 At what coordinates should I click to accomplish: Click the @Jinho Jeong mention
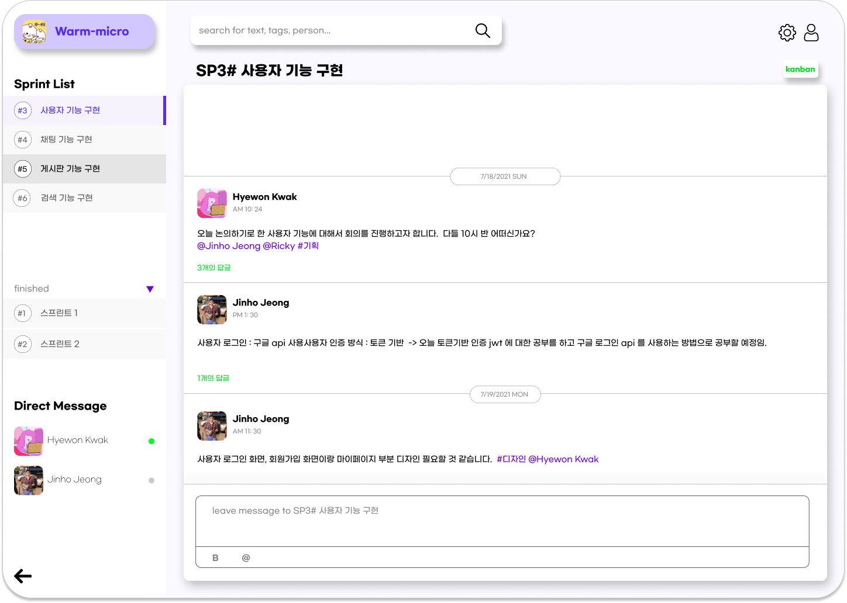click(229, 246)
